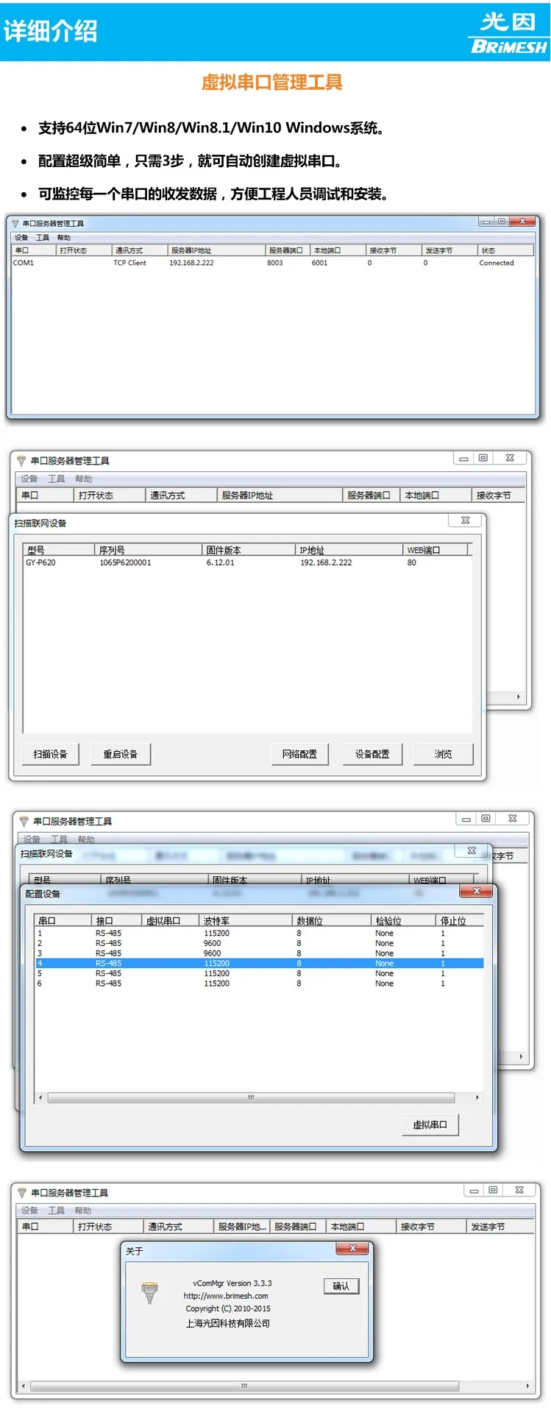Open the 工具 menu in the first window

[x=43, y=238]
